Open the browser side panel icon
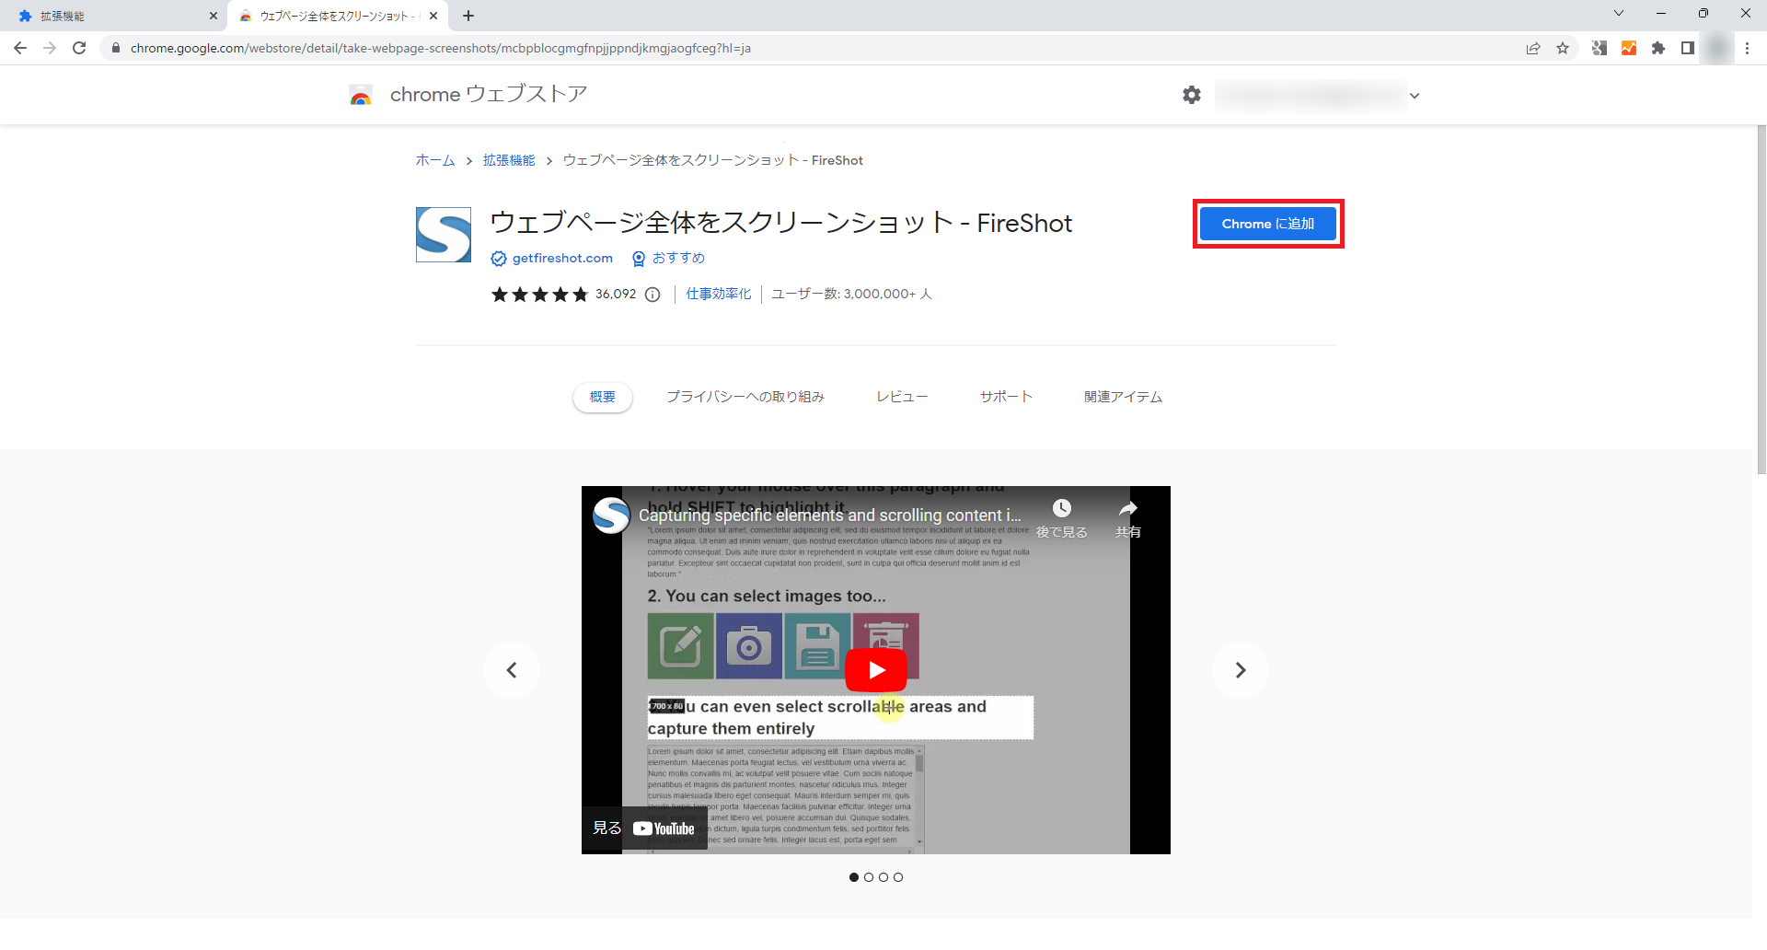This screenshot has width=1767, height=950. tap(1688, 48)
